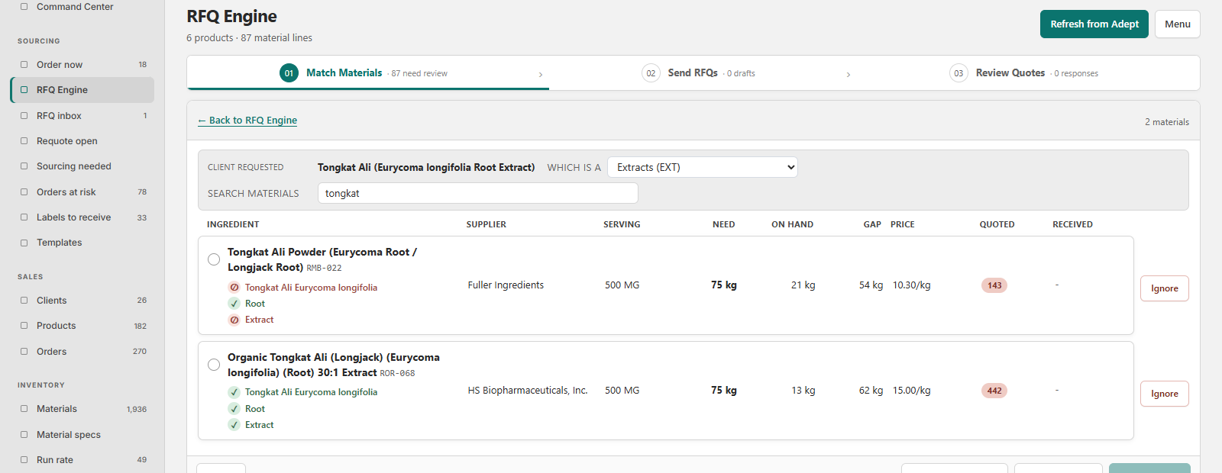The height and width of the screenshot is (473, 1222).
Task: Ignore the Organic Tongkat Ali ROR-068 match
Action: point(1165,394)
